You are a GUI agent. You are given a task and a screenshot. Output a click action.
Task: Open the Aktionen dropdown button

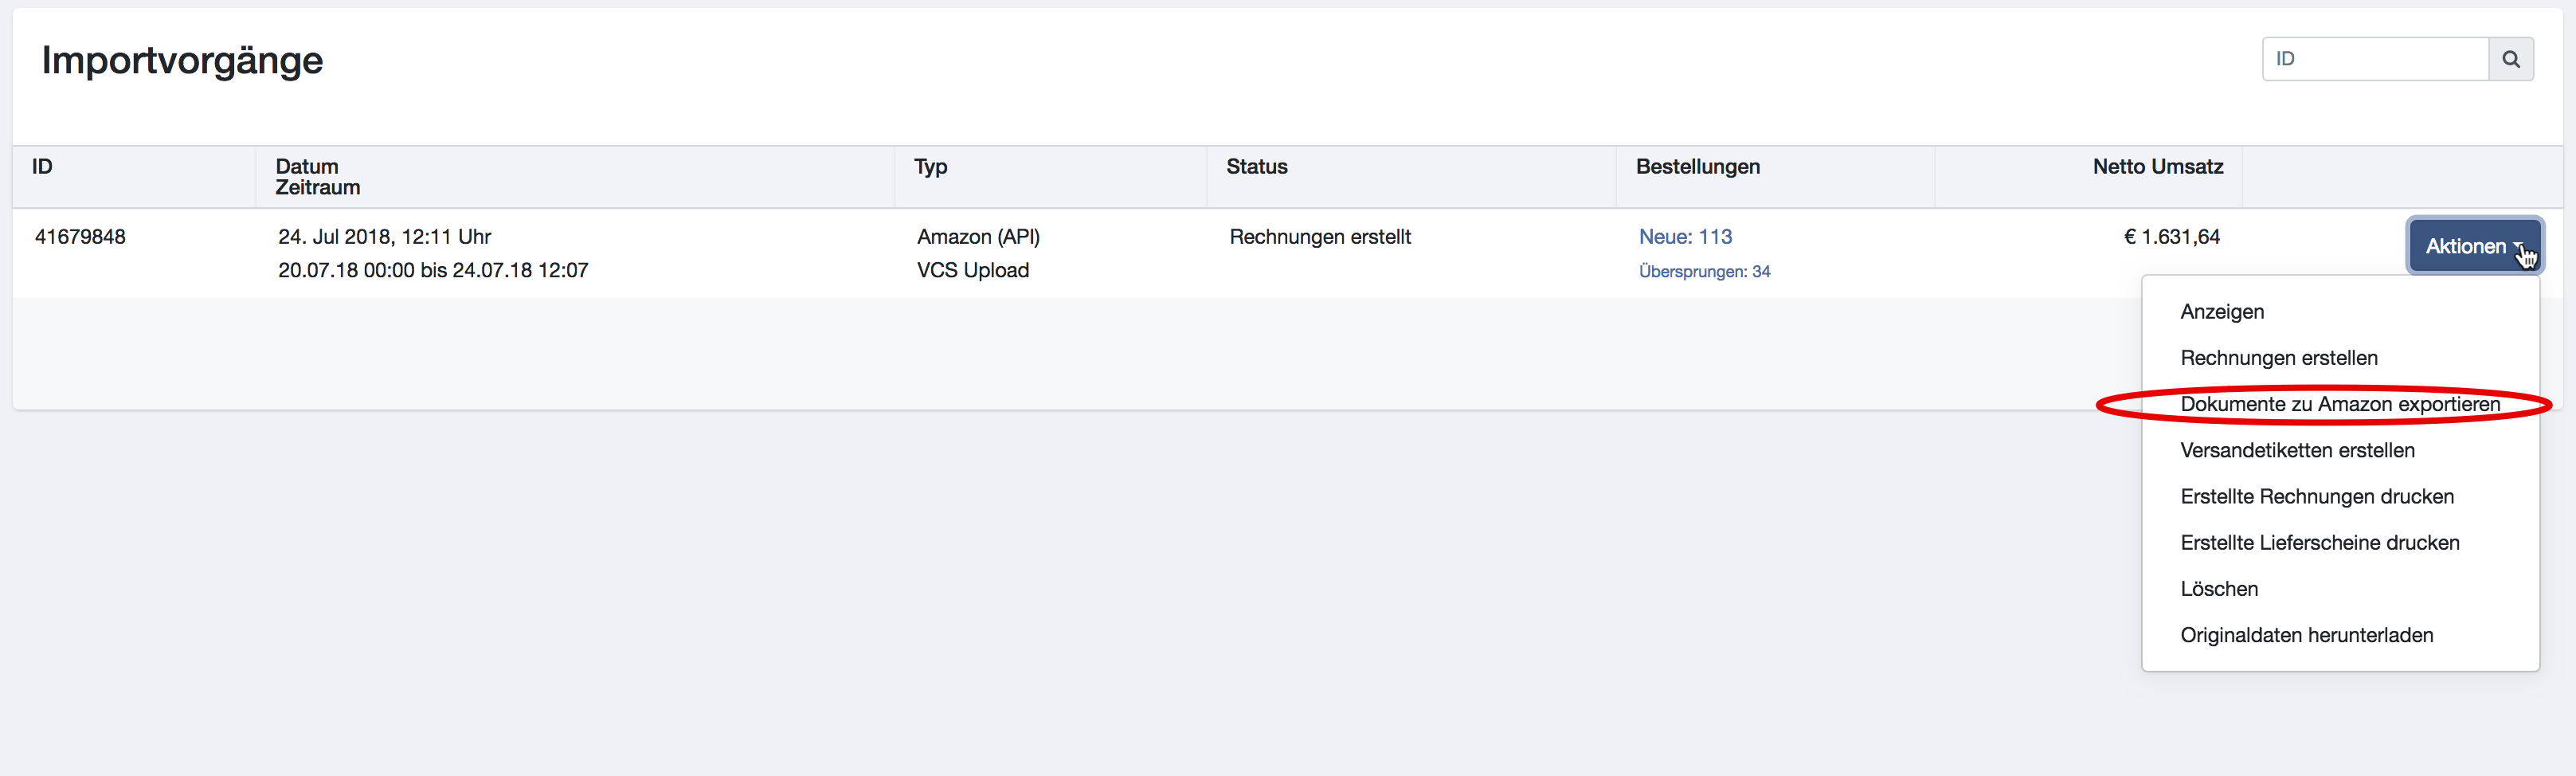(x=2474, y=246)
